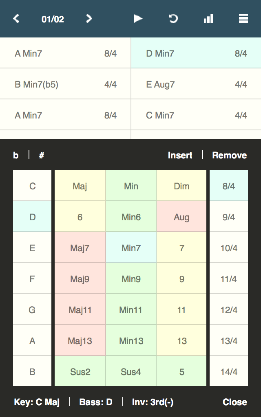This screenshot has width=261, height=417.
Task: Click Remove to delete the chord
Action: (x=229, y=155)
